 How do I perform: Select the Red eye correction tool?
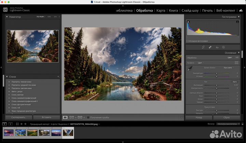217,47
